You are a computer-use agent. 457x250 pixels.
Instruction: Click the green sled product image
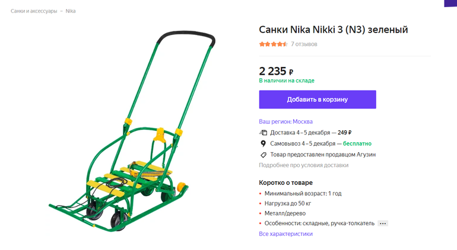click(132, 131)
